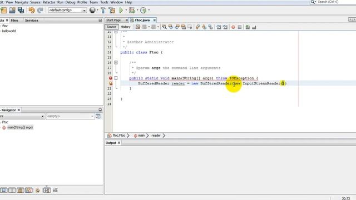Open dropdown arrow beside browser globe
This screenshot has height=200, width=356.
pos(98,10)
